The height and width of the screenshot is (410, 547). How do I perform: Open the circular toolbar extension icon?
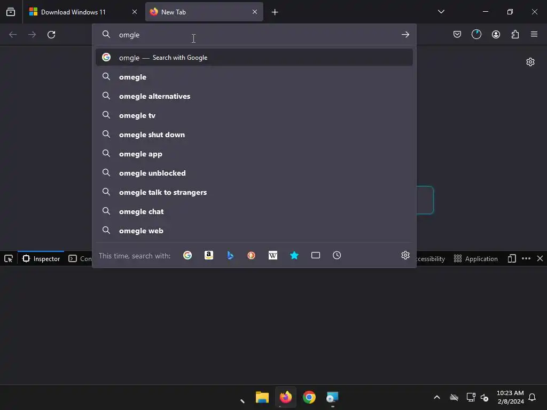click(476, 34)
